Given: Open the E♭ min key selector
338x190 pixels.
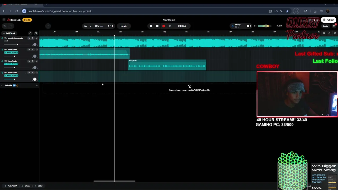Looking at the screenshot, I should click(124, 26).
